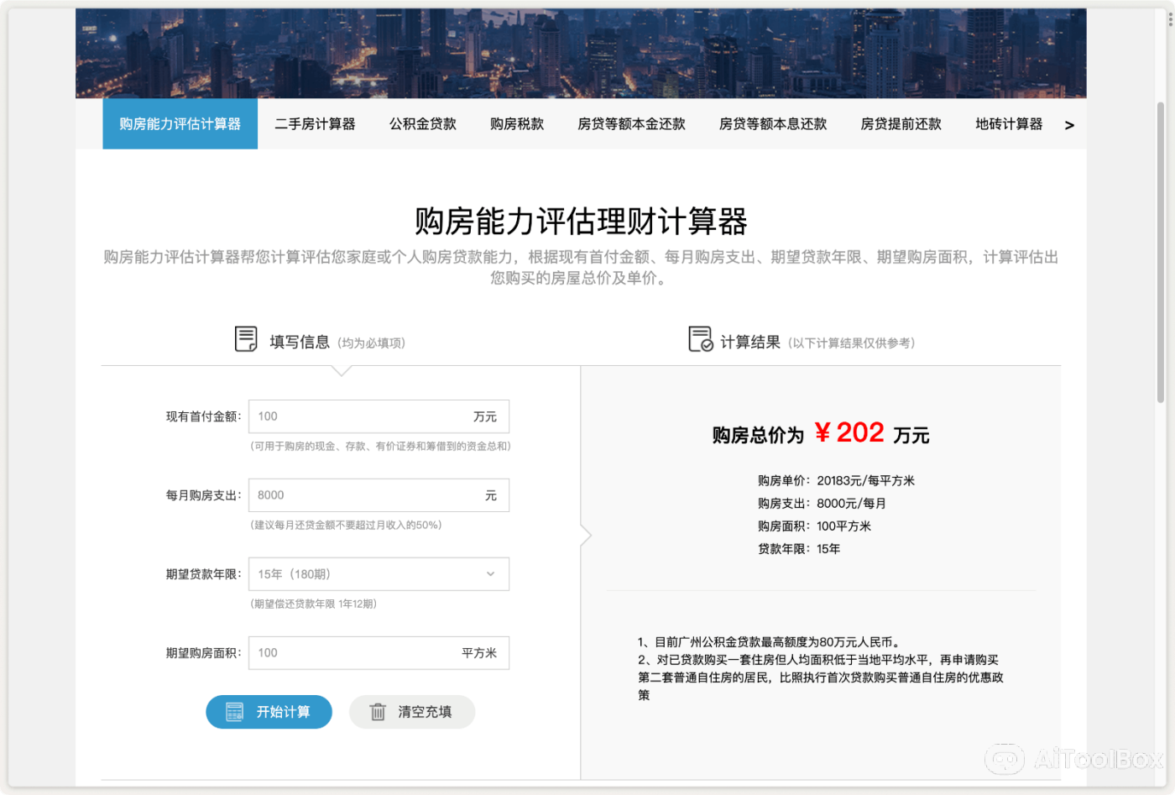Switch to the 地砖计算器 tab
1175x795 pixels.
pyautogui.click(x=1008, y=123)
